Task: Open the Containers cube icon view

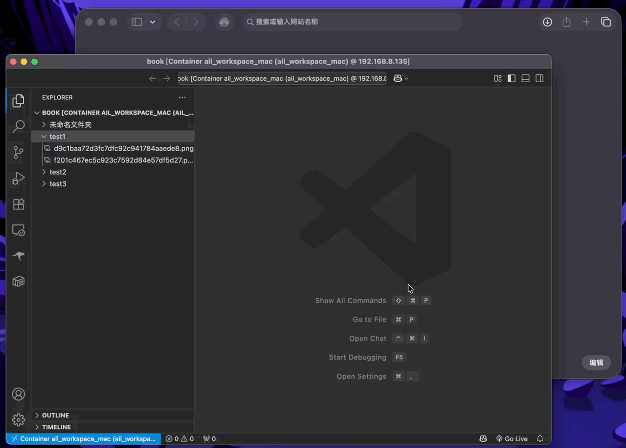Action: [19, 281]
